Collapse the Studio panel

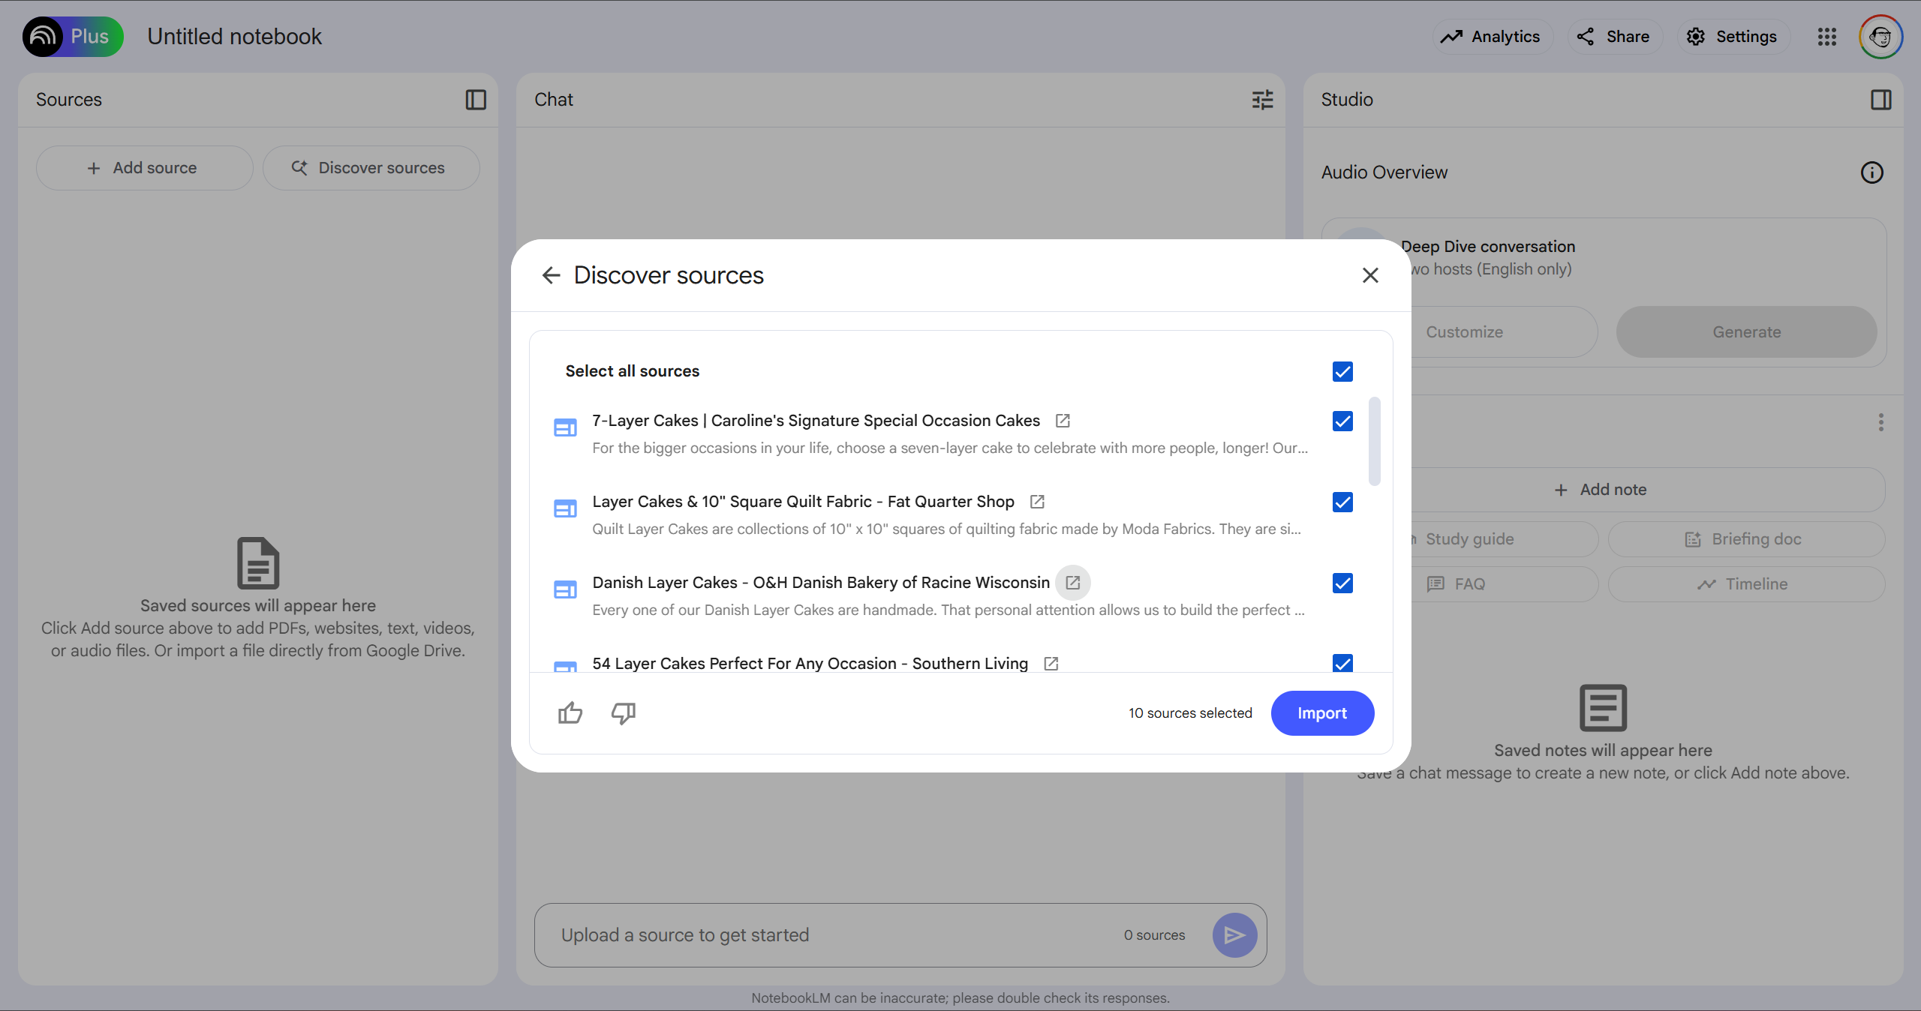click(x=1880, y=100)
